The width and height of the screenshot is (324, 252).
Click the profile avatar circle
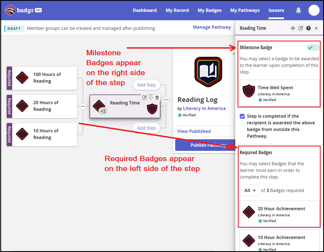click(314, 10)
